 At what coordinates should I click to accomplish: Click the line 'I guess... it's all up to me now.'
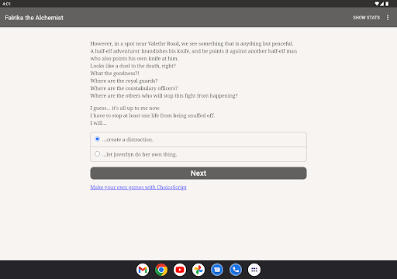tap(125, 108)
